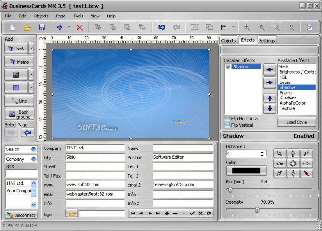Click the Intensity slider handle

(x=257, y=210)
